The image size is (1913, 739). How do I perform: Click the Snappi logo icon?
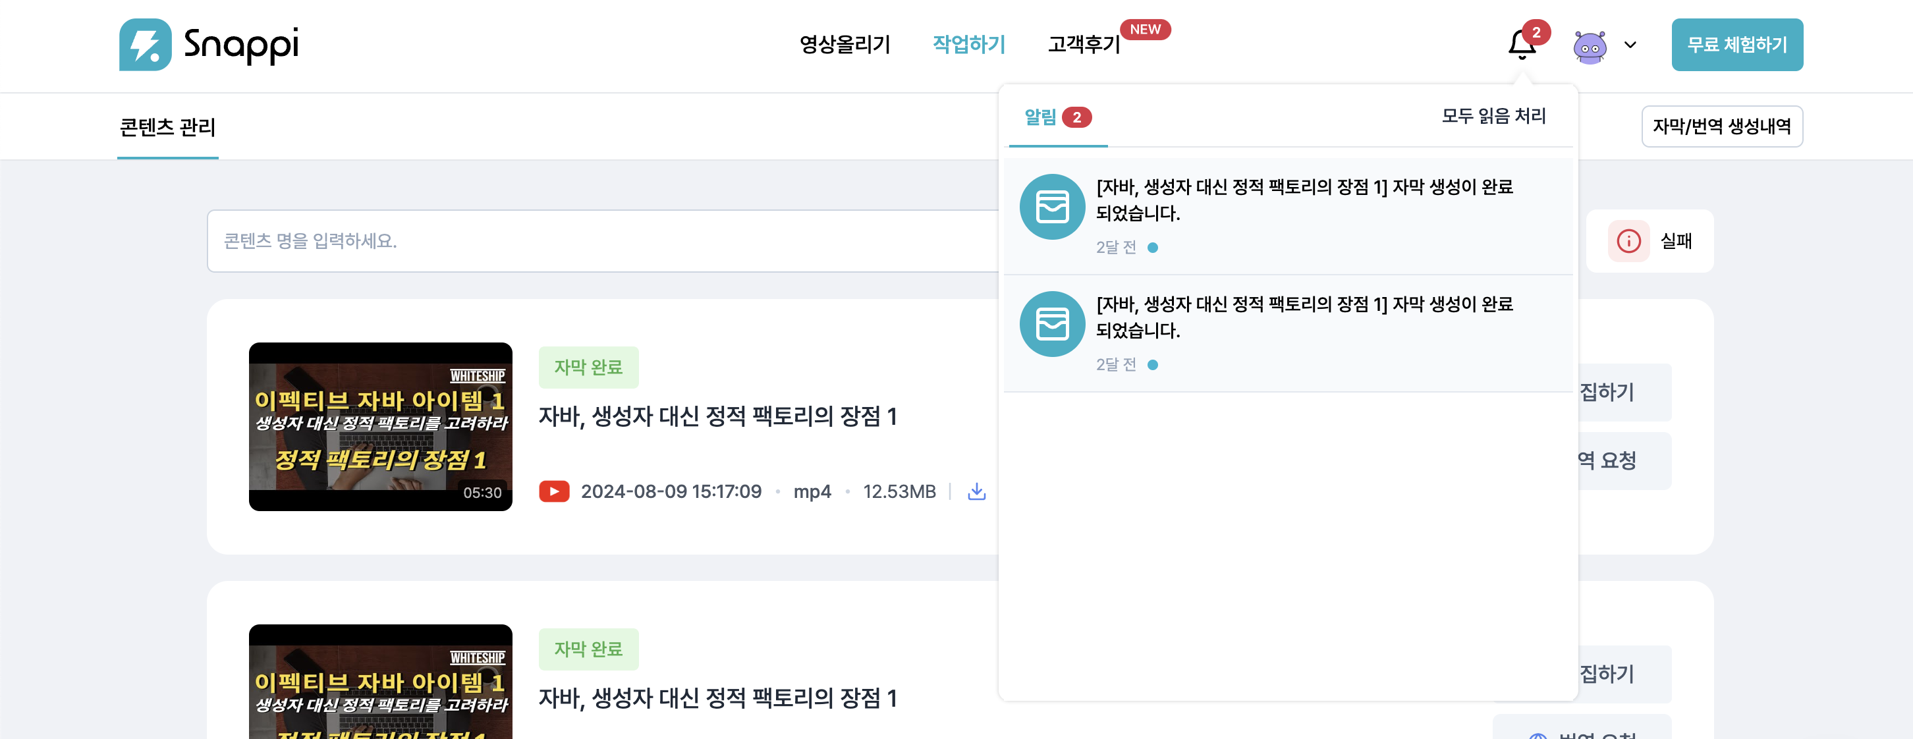(x=146, y=45)
